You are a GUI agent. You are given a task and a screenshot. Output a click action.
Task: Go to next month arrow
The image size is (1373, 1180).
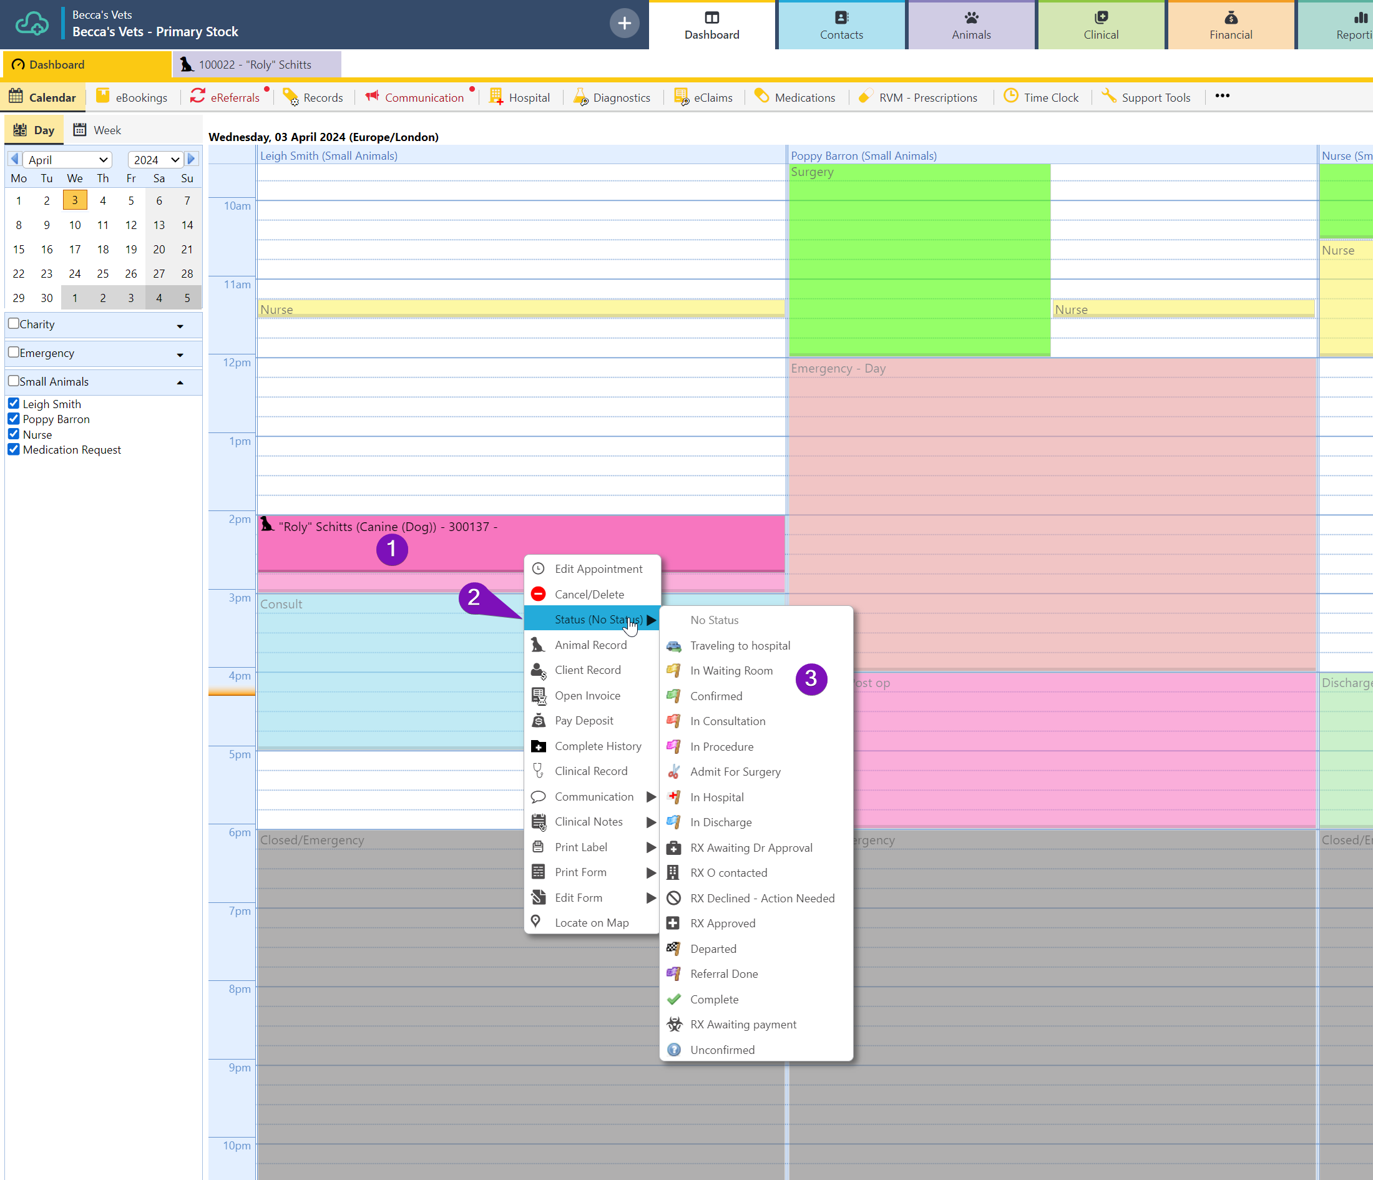pos(192,159)
